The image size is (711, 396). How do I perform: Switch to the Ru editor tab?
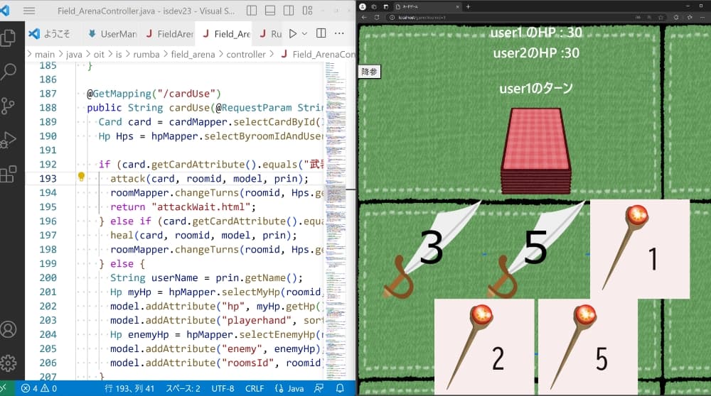[x=271, y=33]
